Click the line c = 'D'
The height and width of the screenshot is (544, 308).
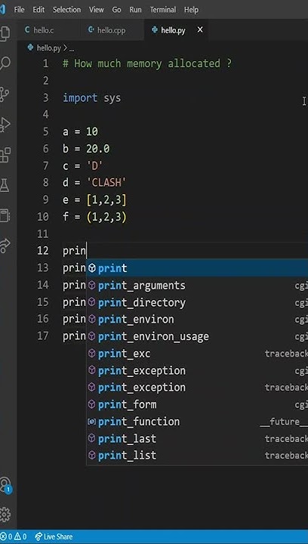[x=82, y=165]
